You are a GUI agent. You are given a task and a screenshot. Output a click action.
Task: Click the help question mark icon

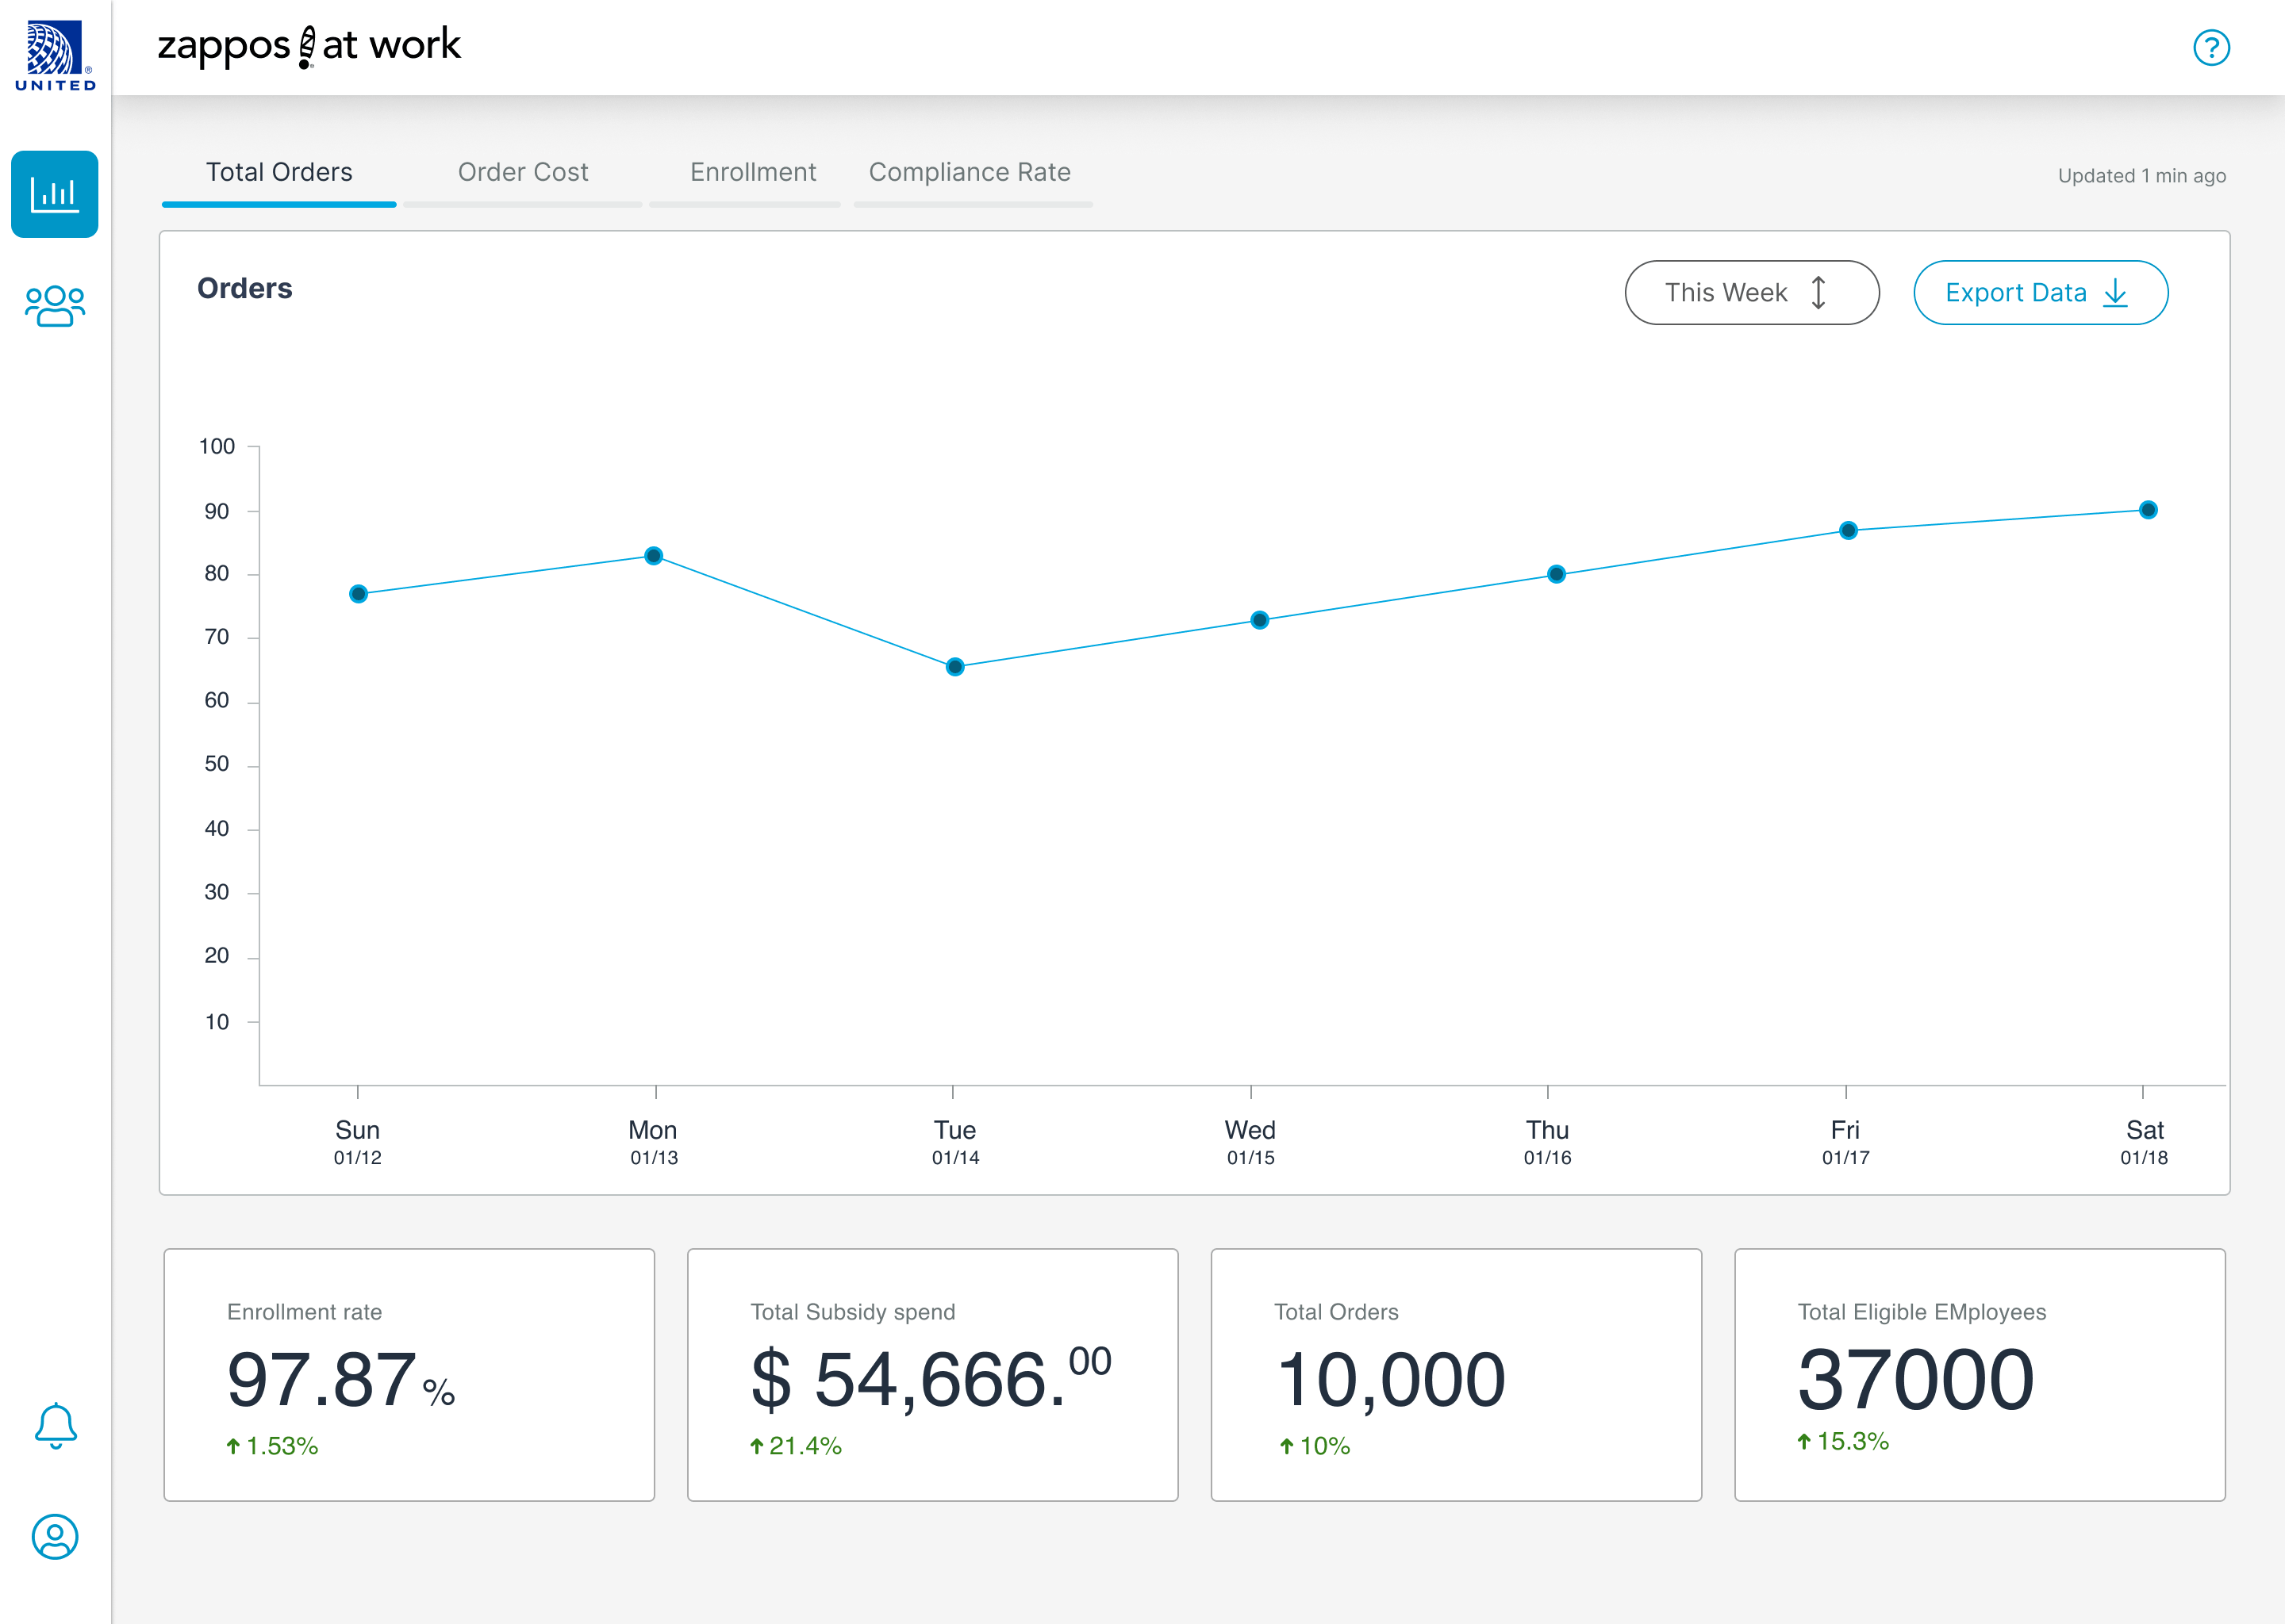[x=2211, y=48]
